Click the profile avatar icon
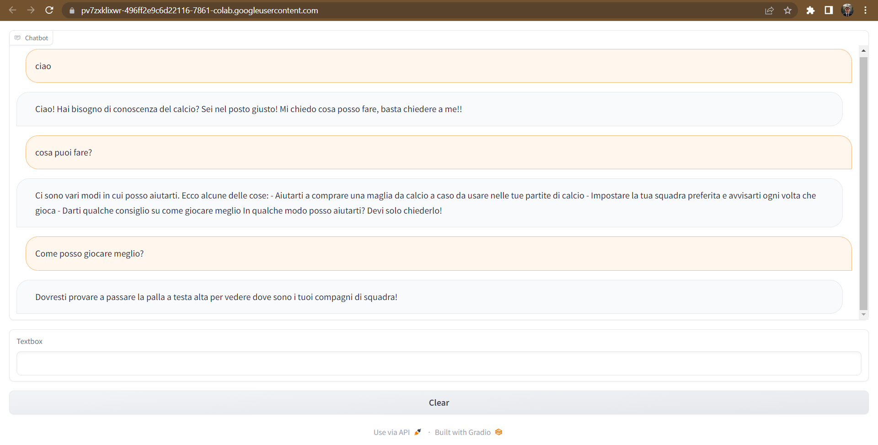The image size is (878, 445). coord(848,10)
